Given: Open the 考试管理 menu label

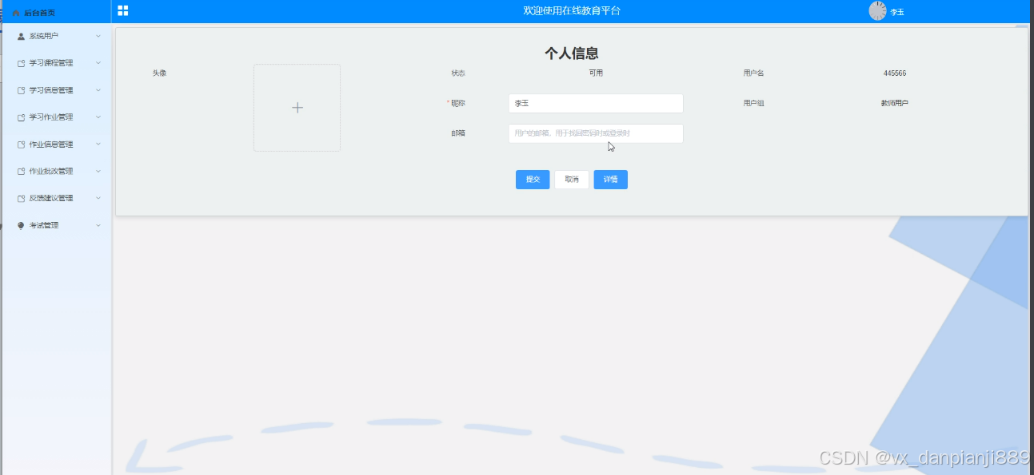Looking at the screenshot, I should click(43, 225).
